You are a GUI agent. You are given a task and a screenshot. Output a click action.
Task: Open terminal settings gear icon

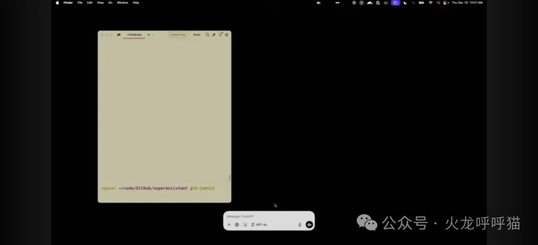coord(227,35)
